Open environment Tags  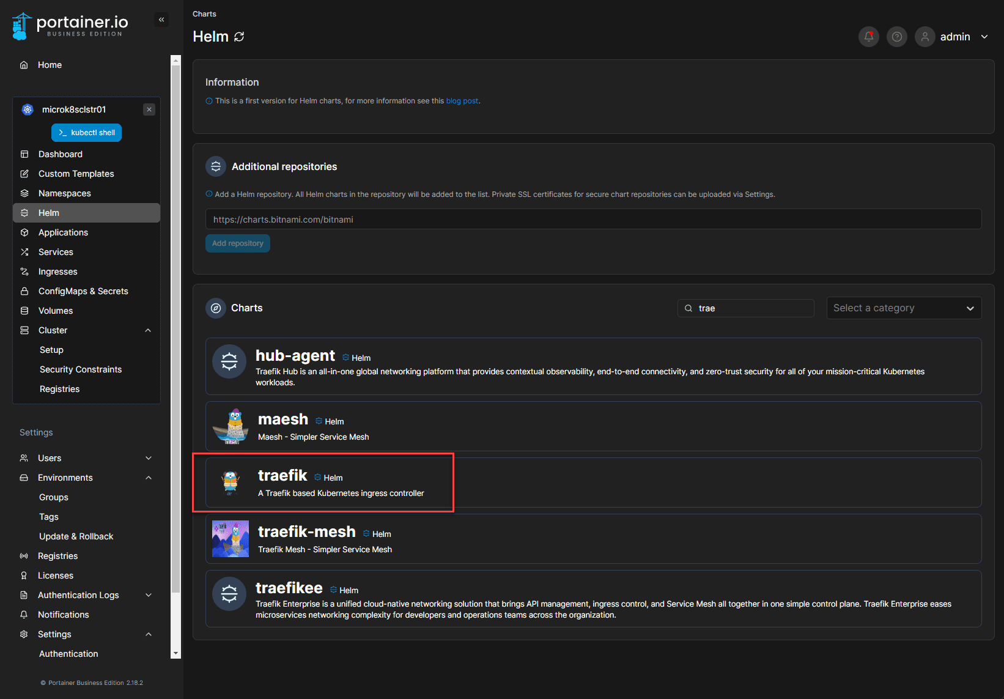click(49, 517)
